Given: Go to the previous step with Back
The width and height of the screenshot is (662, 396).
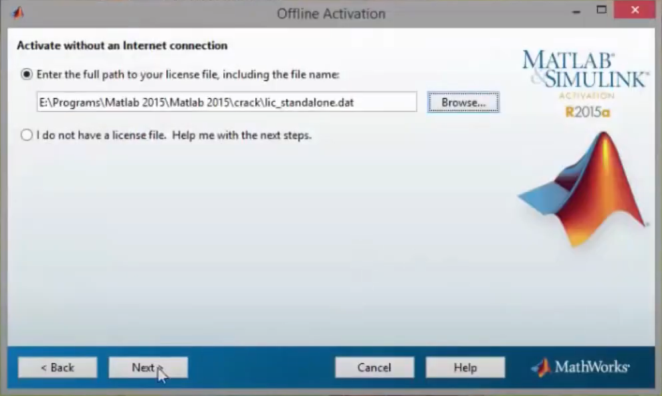Looking at the screenshot, I should tap(57, 367).
